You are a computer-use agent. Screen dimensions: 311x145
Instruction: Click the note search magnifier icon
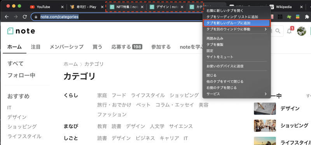click(x=278, y=31)
